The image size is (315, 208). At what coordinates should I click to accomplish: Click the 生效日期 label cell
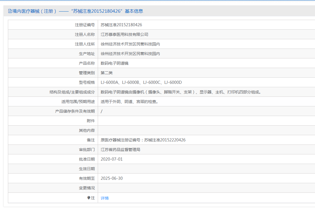(53, 169)
